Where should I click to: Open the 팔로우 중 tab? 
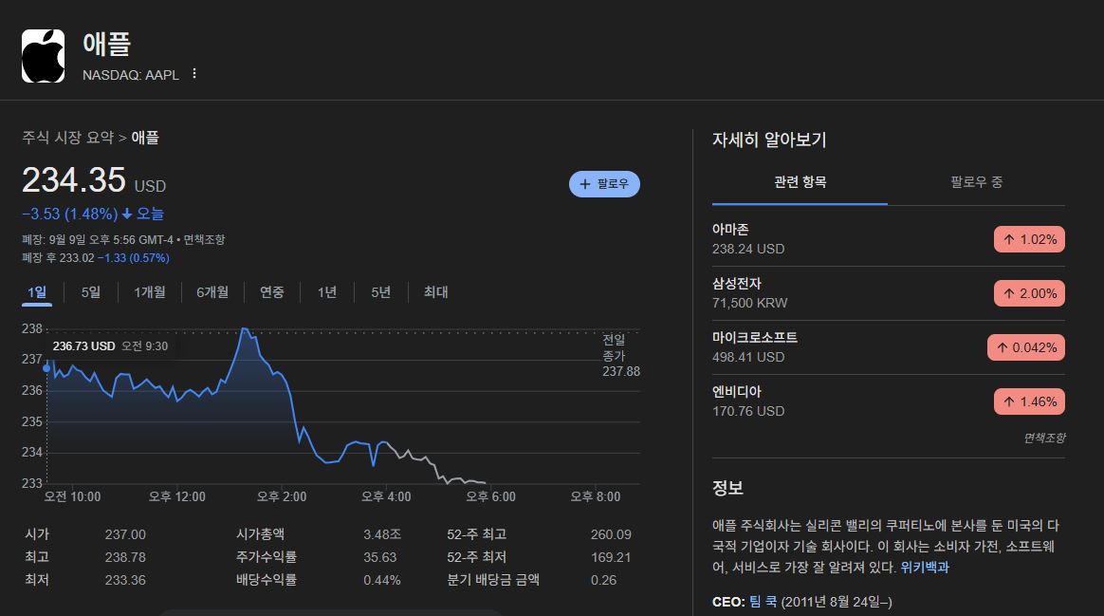(x=976, y=182)
